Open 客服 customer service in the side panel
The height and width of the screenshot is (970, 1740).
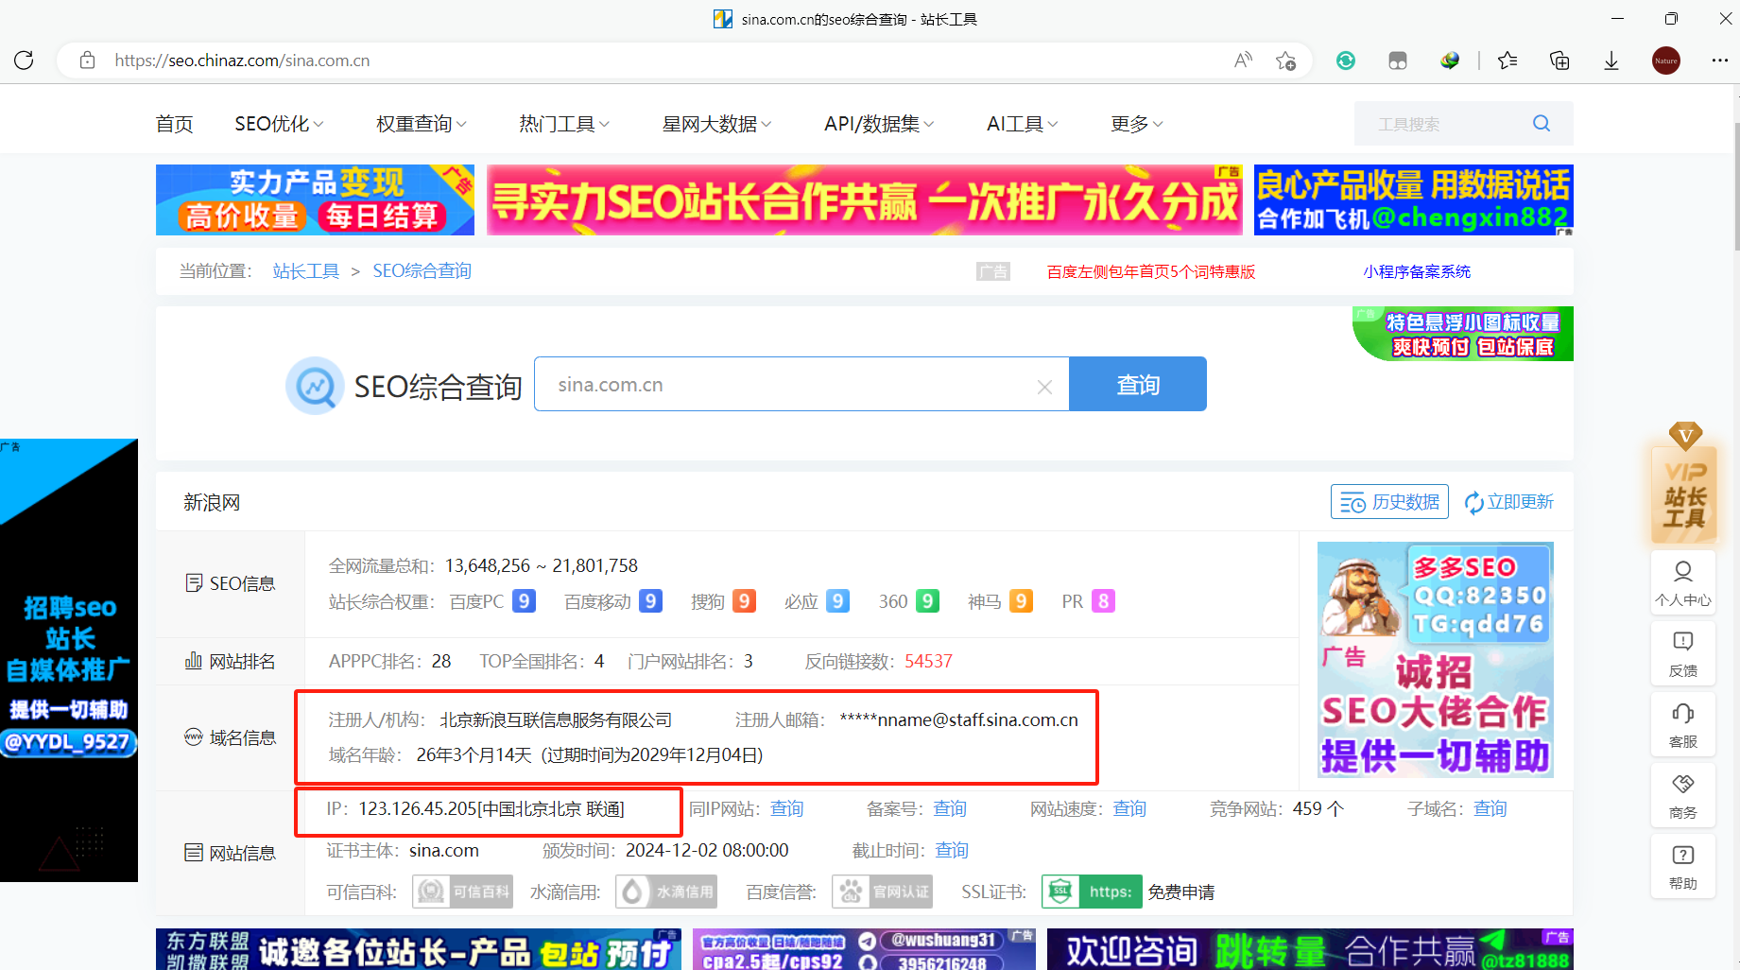click(x=1683, y=726)
